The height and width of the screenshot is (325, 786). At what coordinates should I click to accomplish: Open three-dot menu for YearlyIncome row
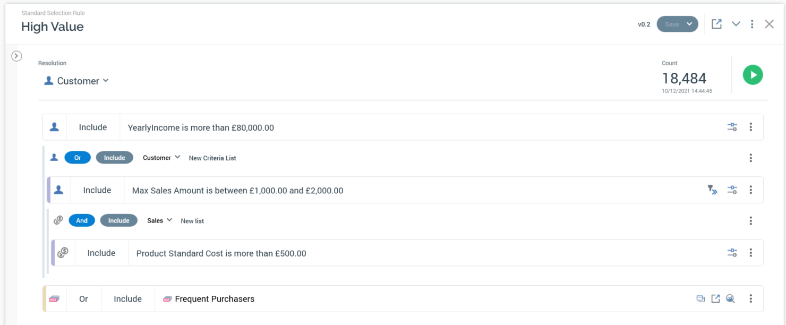point(751,127)
